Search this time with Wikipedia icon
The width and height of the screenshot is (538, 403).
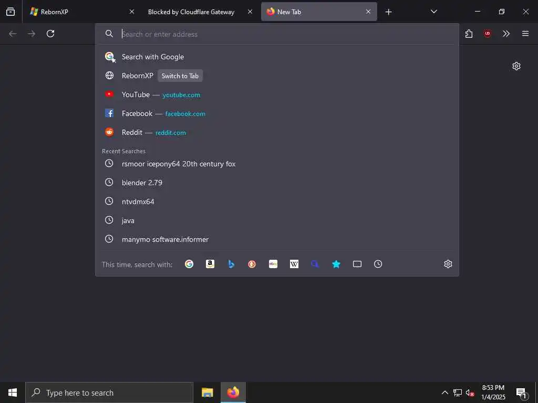(x=294, y=264)
